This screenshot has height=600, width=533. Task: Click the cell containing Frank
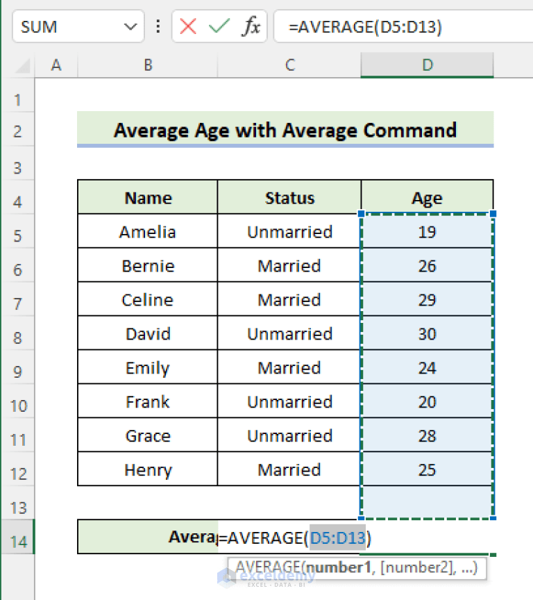coord(148,402)
